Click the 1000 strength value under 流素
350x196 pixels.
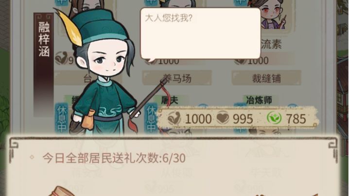pyautogui.click(x=258, y=61)
